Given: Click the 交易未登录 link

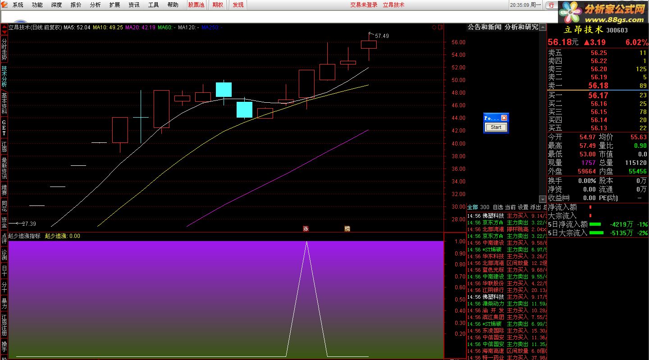Looking at the screenshot, I should pos(364,5).
